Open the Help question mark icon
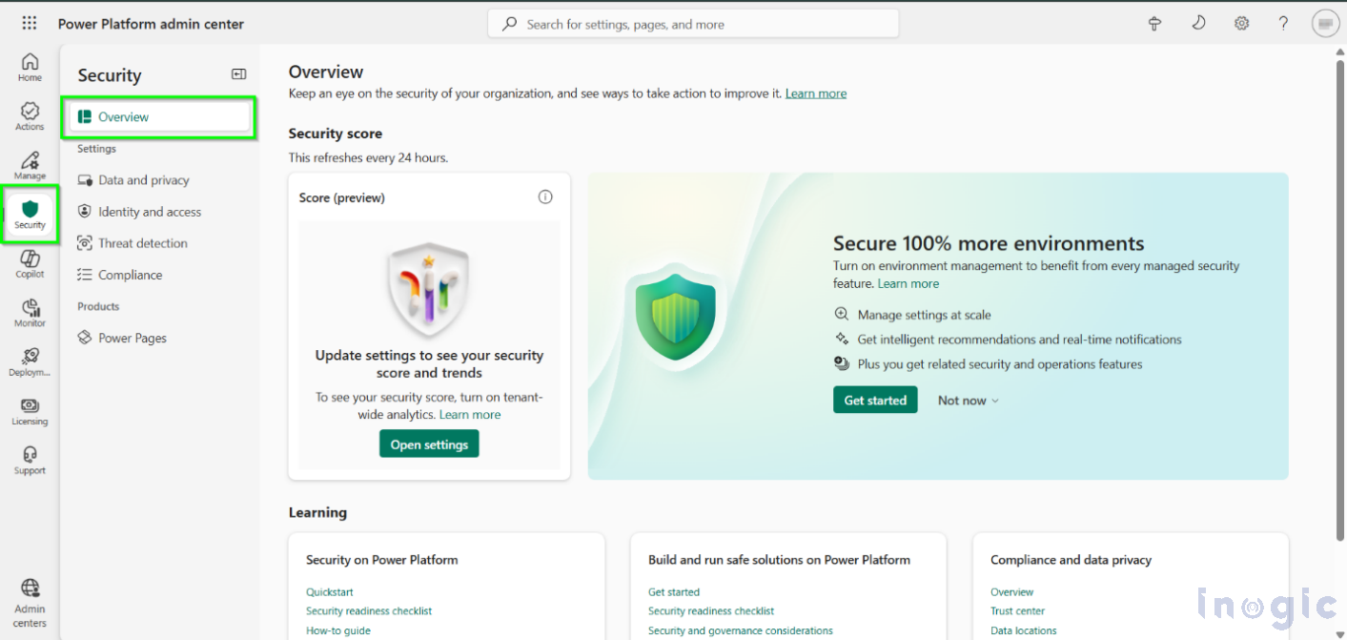Viewport: 1347px width, 640px height. tap(1283, 22)
